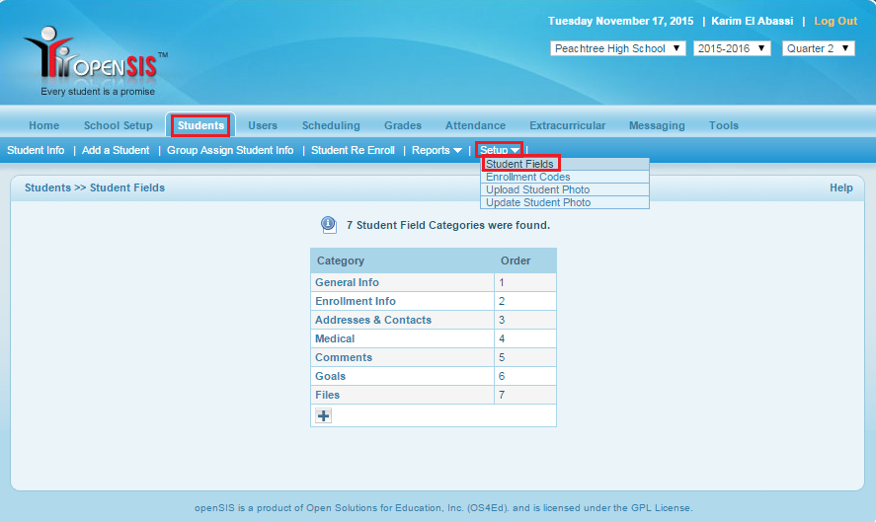Image resolution: width=876 pixels, height=522 pixels.
Task: Switch to the Scheduling tab
Action: click(331, 125)
